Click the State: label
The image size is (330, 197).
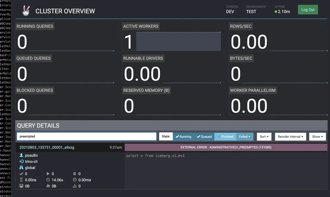[x=166, y=137]
